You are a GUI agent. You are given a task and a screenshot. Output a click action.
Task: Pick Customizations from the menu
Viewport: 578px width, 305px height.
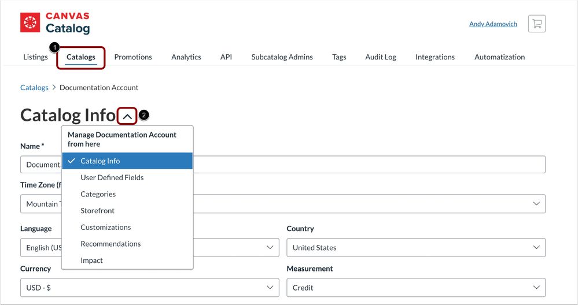coord(127,227)
